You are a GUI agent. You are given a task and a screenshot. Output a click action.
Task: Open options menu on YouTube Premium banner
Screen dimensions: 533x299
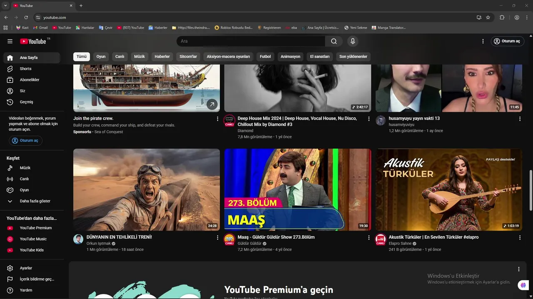pyautogui.click(x=519, y=269)
